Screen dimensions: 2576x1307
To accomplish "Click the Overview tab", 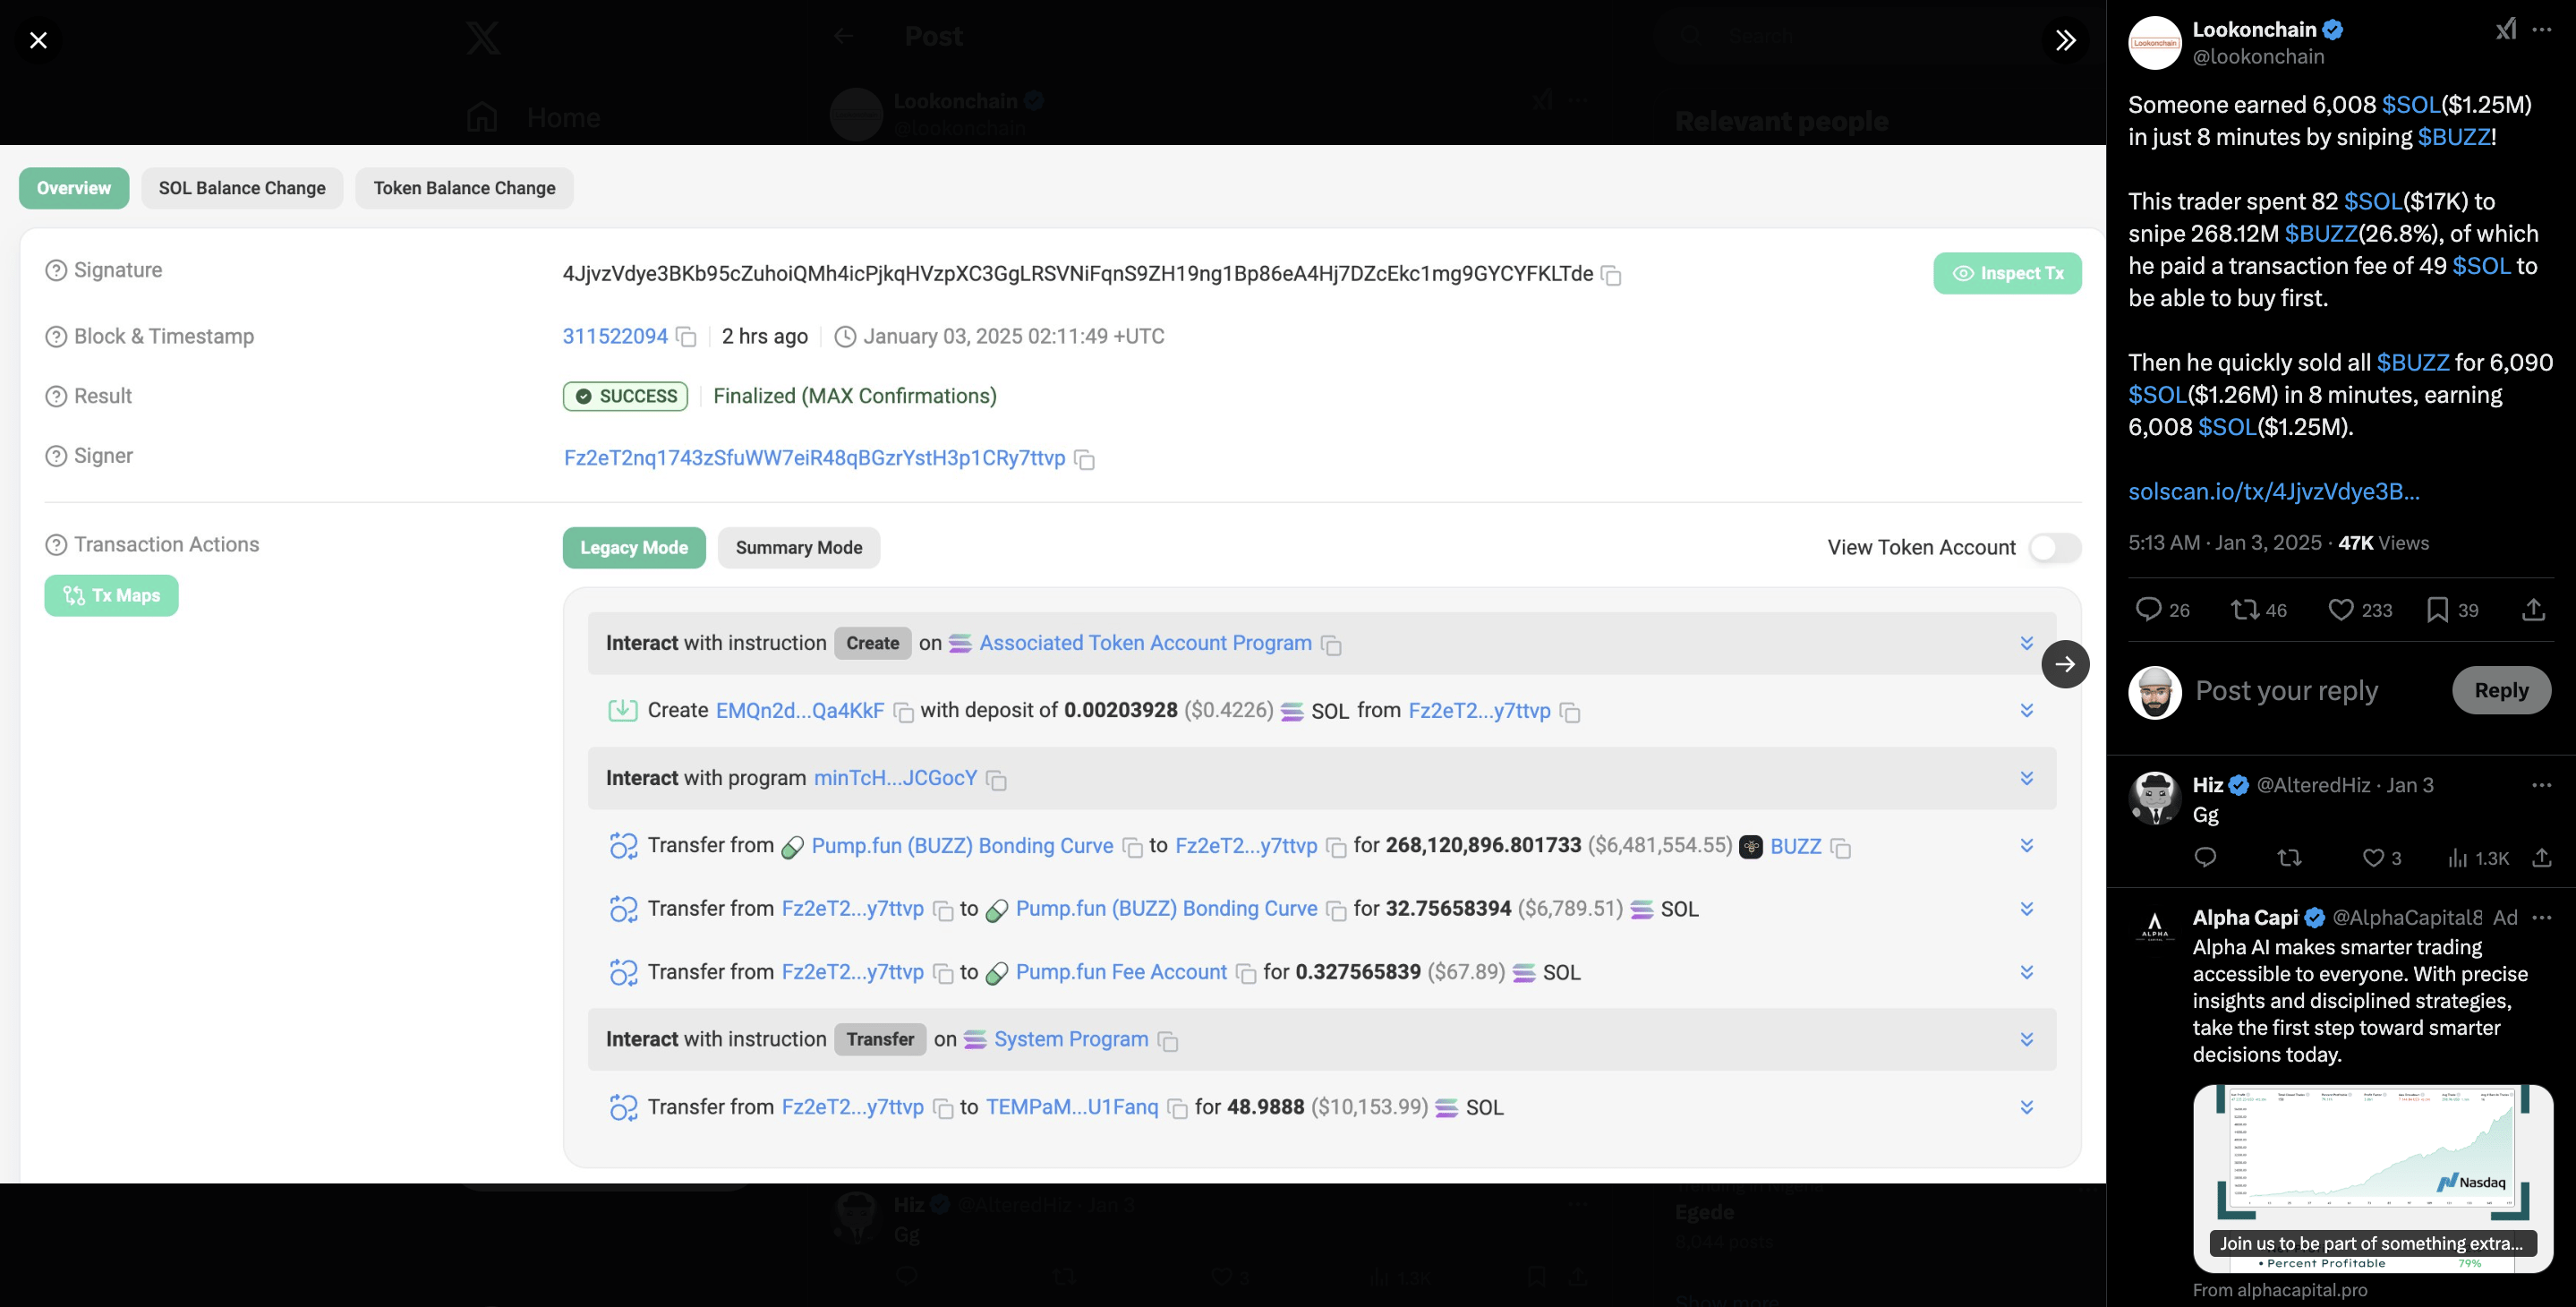I will [x=73, y=187].
